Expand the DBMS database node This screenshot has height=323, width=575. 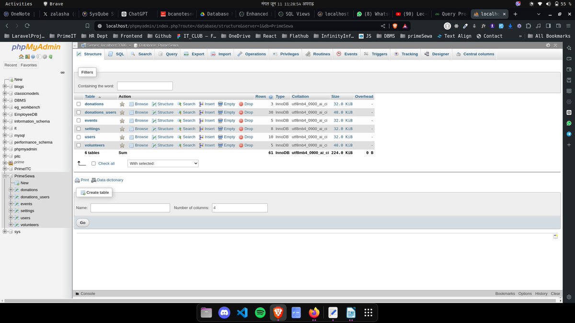(5, 100)
